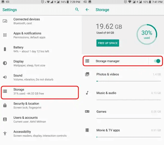Open Storage manager label
This screenshot has width=164, height=145.
pyautogui.click(x=108, y=61)
